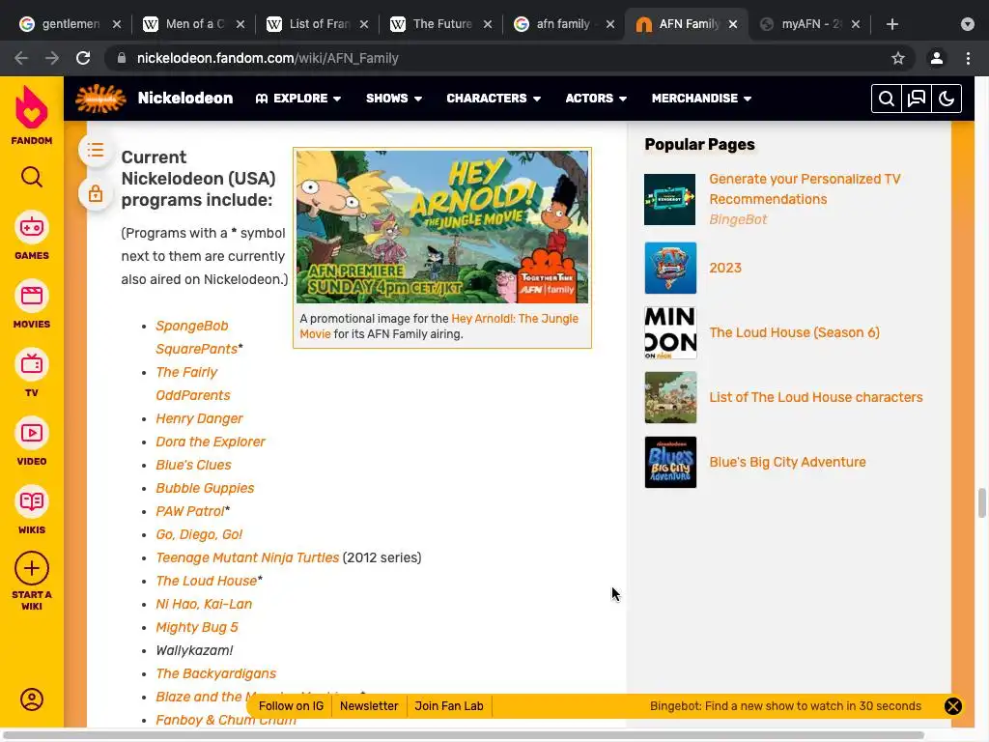
Task: Click the sidebar search magnifier icon
Action: pyautogui.click(x=32, y=178)
